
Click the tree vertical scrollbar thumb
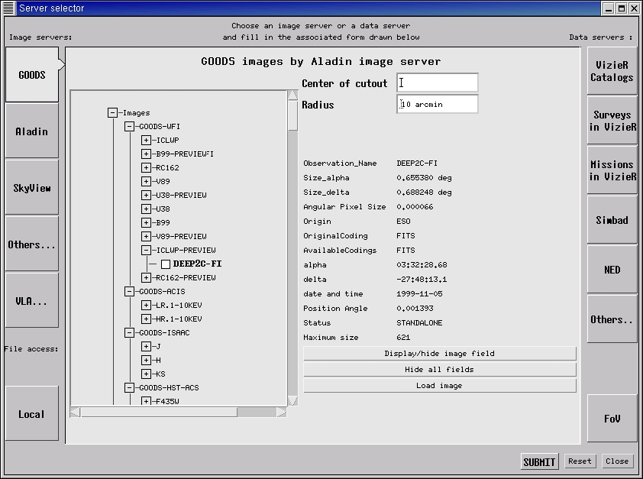(292, 115)
